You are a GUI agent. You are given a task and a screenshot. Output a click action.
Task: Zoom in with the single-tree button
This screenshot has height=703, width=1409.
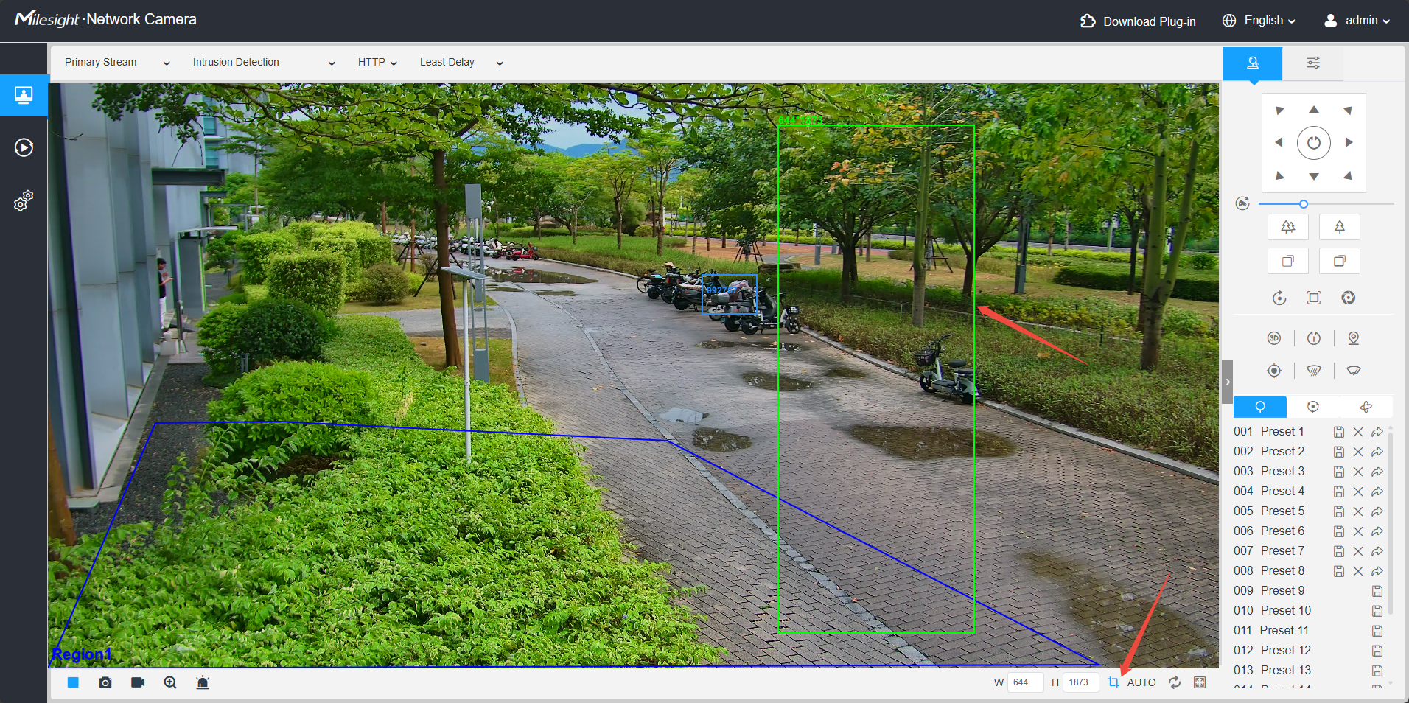pos(1340,227)
